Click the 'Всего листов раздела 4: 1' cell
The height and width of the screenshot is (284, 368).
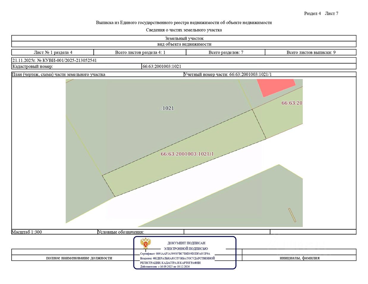click(x=140, y=53)
